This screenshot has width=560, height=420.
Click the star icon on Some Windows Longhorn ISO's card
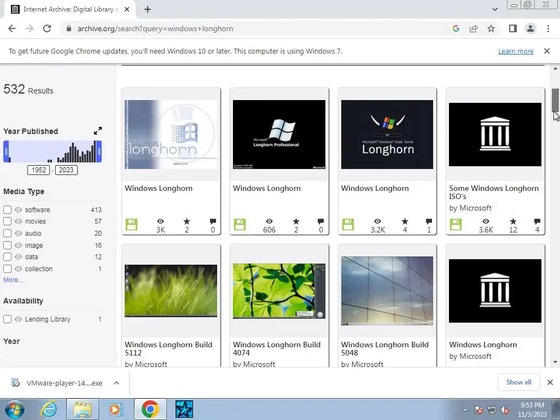[x=513, y=221]
